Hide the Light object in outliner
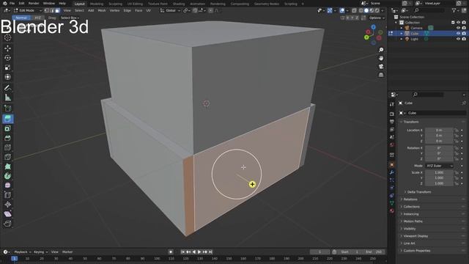469x264 pixels. coord(458,39)
